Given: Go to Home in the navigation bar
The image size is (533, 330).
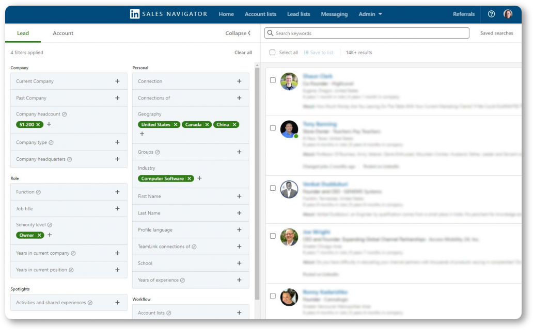Looking at the screenshot, I should [226, 14].
